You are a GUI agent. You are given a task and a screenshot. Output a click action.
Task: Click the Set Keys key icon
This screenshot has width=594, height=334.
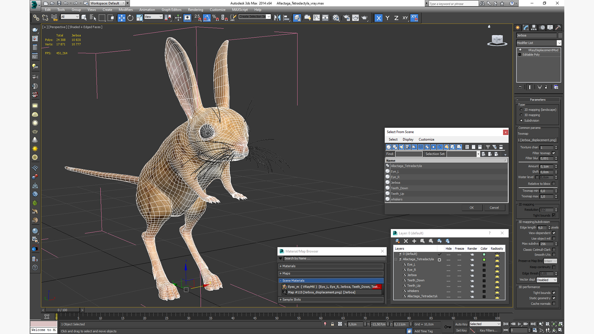[448, 327]
